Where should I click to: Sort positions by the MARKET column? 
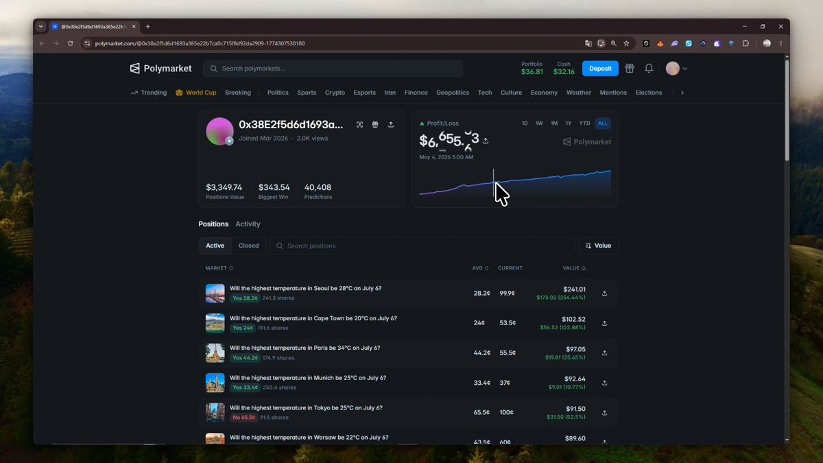[219, 268]
